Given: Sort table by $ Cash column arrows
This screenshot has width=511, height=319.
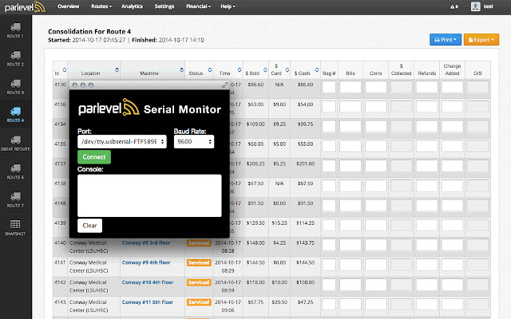Looking at the screenshot, I should pos(317,70).
